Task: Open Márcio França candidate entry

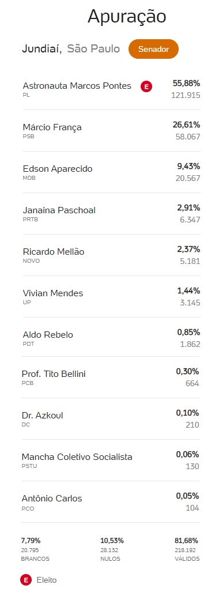Action: point(112,131)
